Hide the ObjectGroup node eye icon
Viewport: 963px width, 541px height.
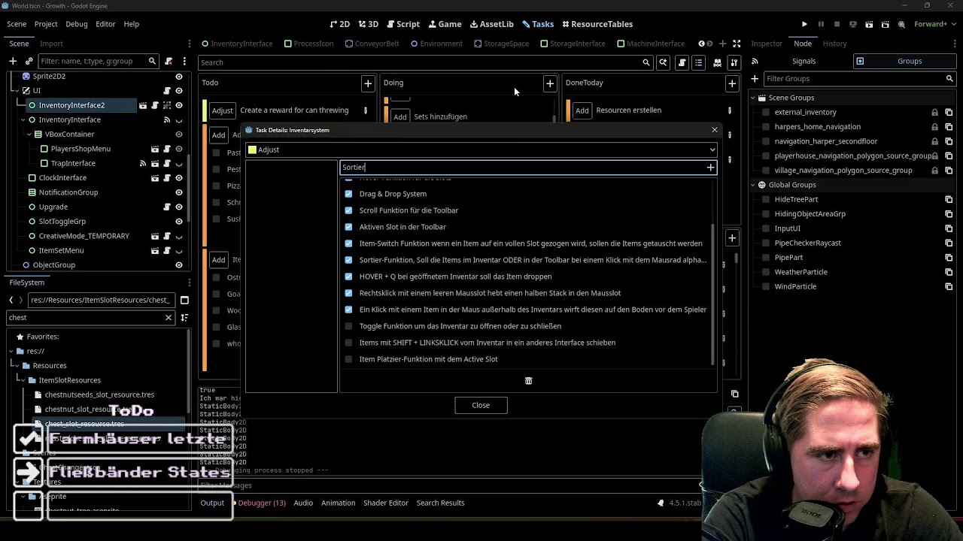click(179, 264)
